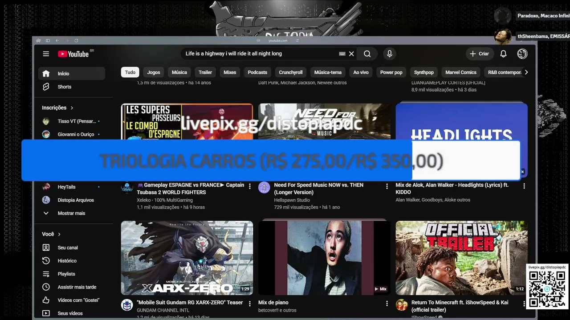Open options for Return To Minecraft video
Image resolution: width=570 pixels, height=320 pixels.
(x=524, y=304)
